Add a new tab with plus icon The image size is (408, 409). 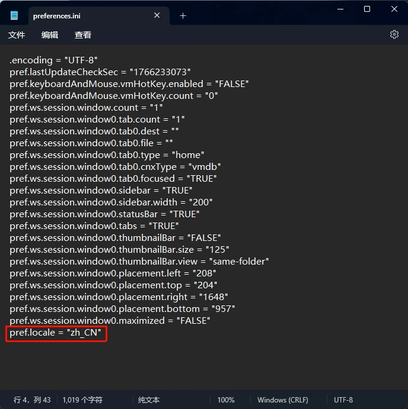click(183, 16)
